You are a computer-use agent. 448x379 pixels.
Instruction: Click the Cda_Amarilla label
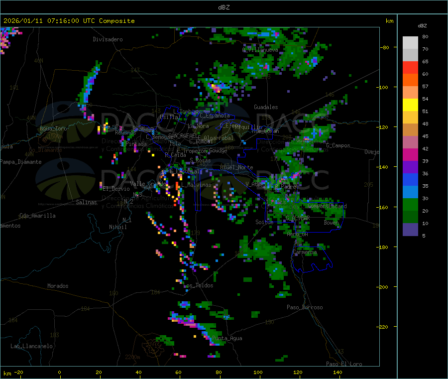coord(37,216)
